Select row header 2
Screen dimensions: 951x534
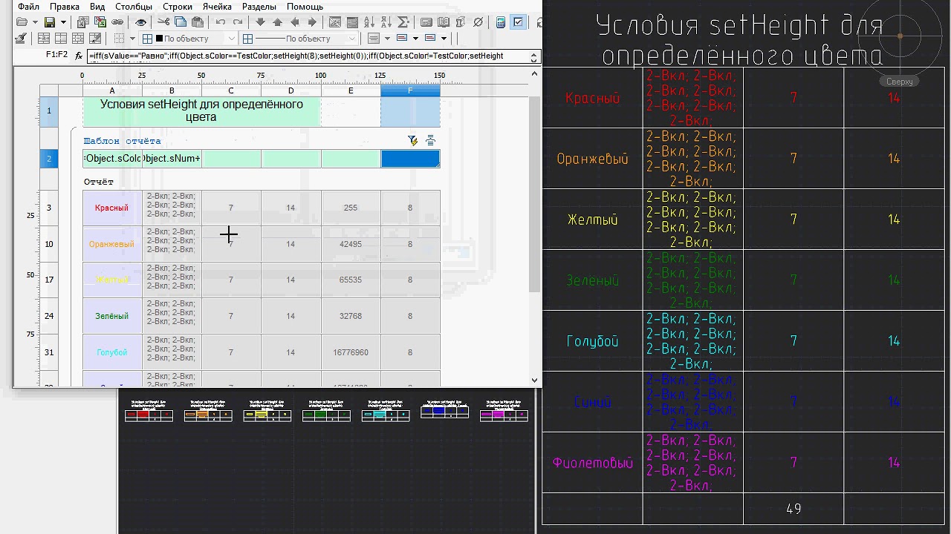point(49,159)
